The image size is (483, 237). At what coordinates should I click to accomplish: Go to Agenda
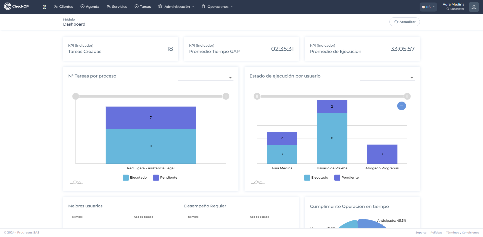click(x=90, y=7)
